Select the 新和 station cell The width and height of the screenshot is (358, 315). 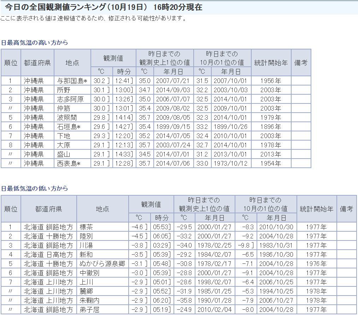pos(102,255)
